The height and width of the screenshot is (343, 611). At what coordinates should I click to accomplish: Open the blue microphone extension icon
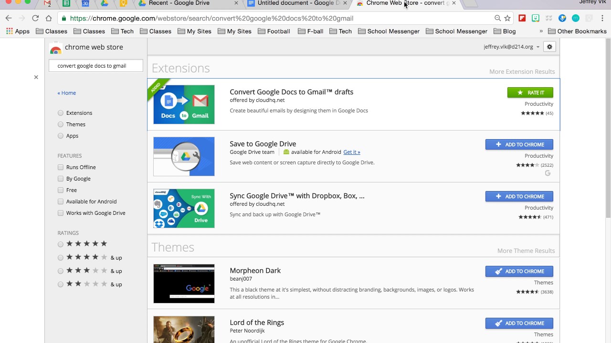click(x=562, y=18)
